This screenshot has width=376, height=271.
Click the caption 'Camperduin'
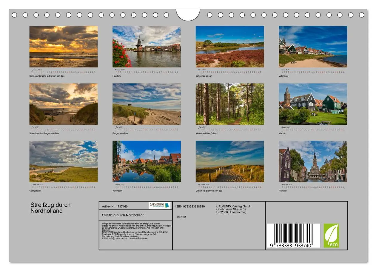click(x=35, y=191)
